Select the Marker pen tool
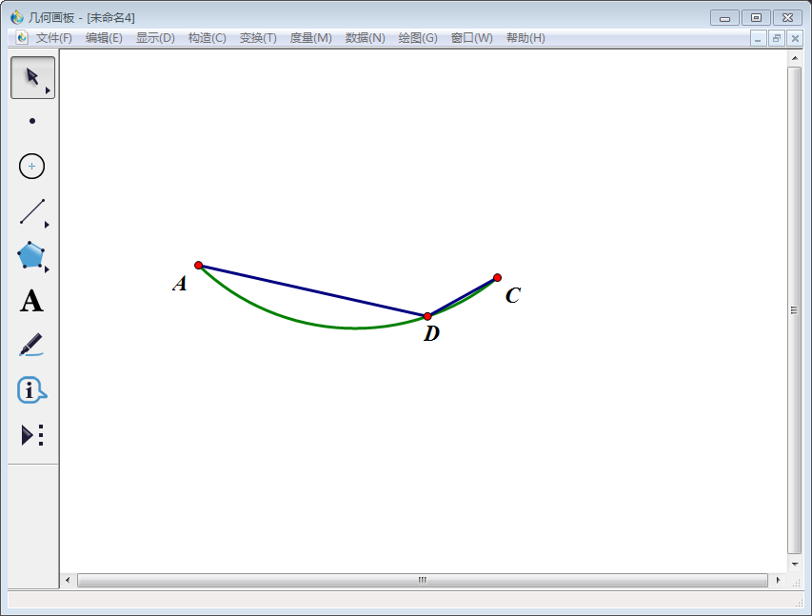The width and height of the screenshot is (812, 616). coord(31,345)
